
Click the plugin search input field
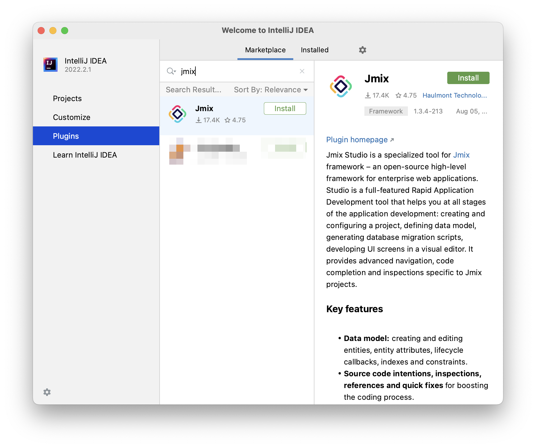[x=238, y=71]
